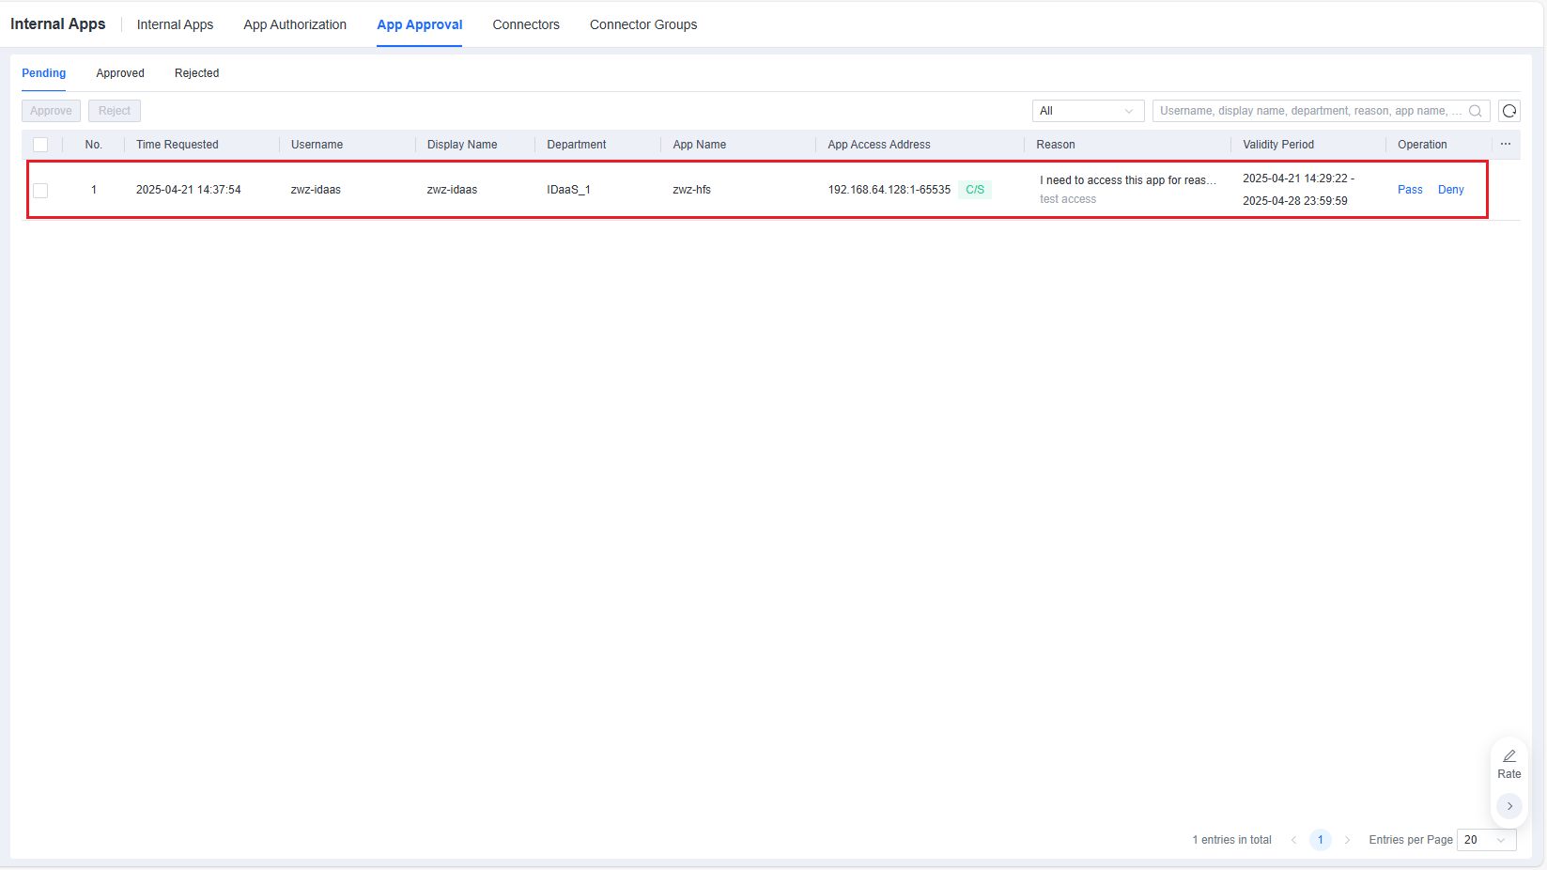The width and height of the screenshot is (1547, 870).
Task: Click the search magnifier icon
Action: (x=1475, y=111)
